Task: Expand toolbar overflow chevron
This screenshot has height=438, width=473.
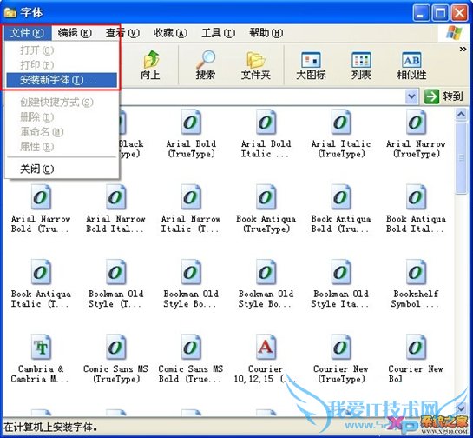Action: click(463, 49)
